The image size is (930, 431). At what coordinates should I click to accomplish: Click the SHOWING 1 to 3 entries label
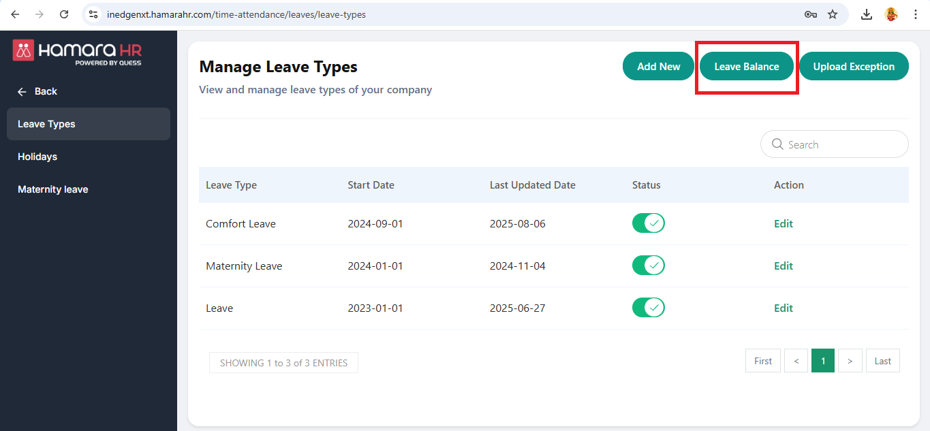coord(283,363)
